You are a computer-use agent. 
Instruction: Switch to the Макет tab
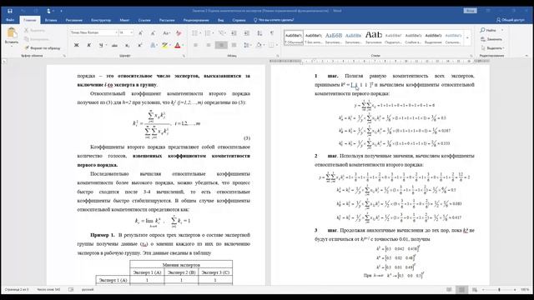pos(124,20)
